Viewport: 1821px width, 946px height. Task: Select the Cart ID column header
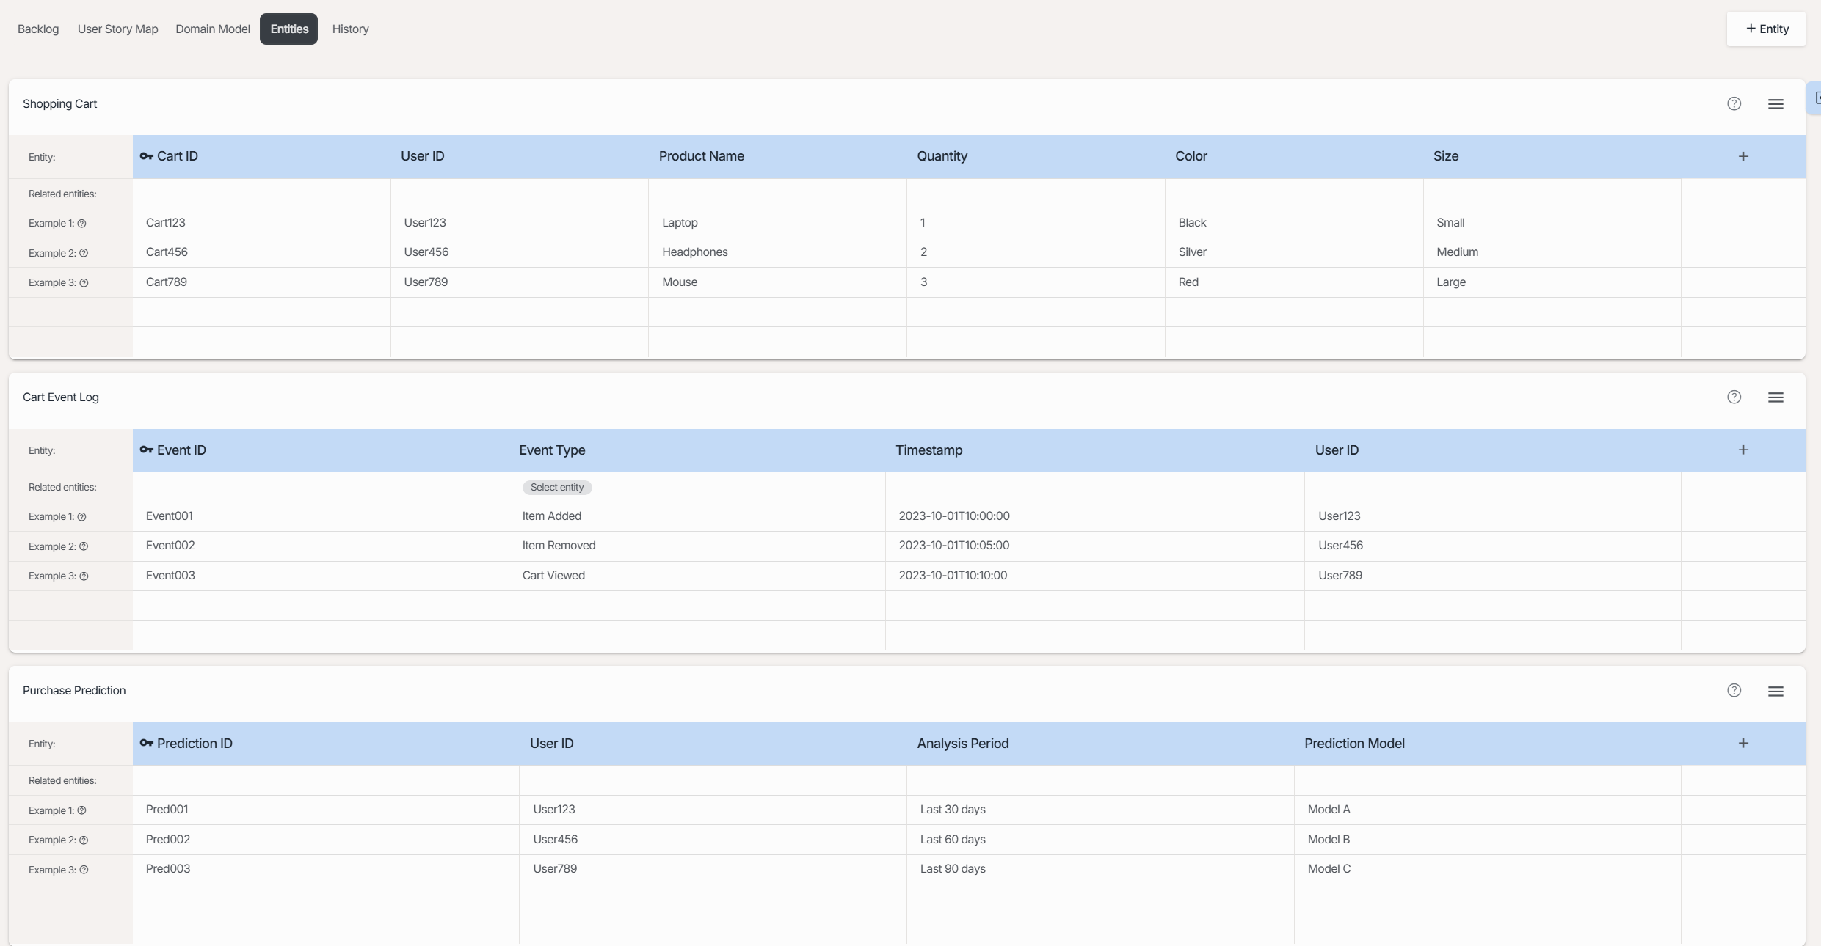(x=177, y=156)
